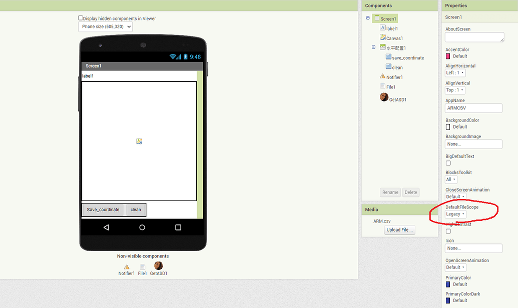Enable the HighContrast checkbox

click(x=447, y=231)
